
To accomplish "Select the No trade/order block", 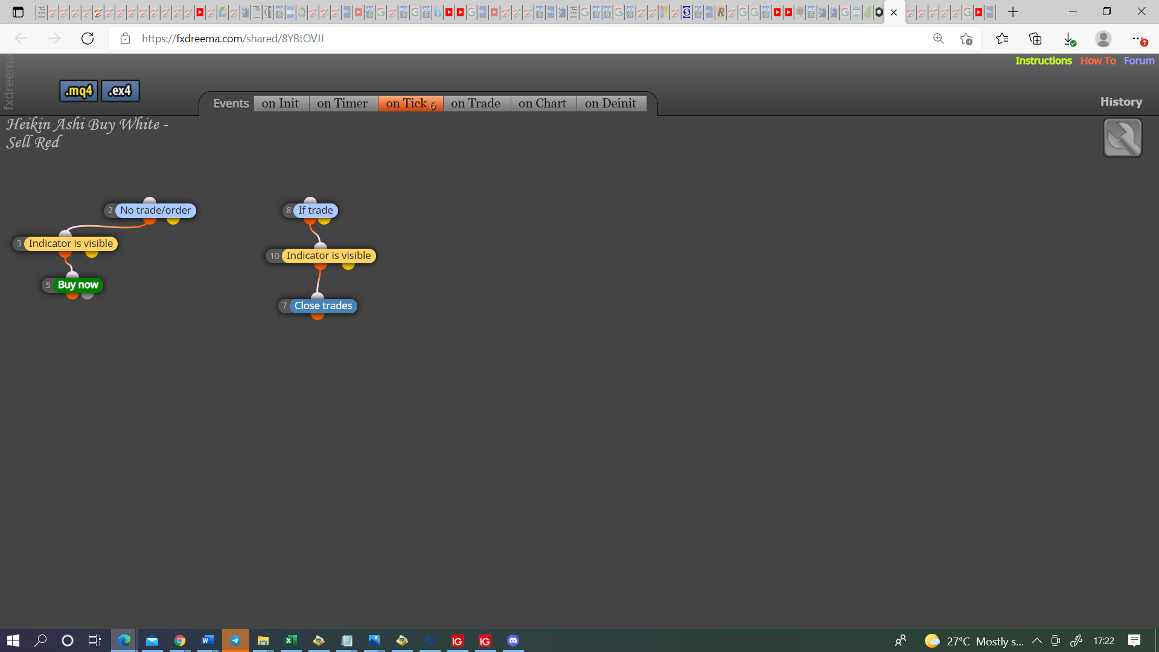I will click(x=155, y=210).
